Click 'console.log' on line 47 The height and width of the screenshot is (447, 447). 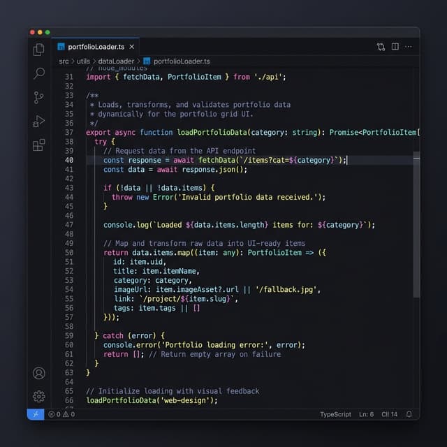(126, 225)
